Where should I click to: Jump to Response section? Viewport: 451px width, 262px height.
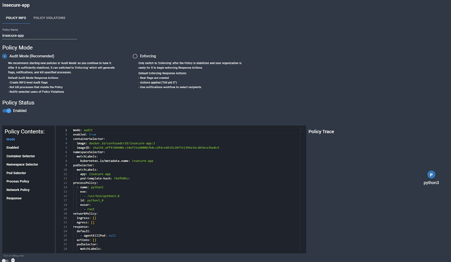tap(14, 198)
